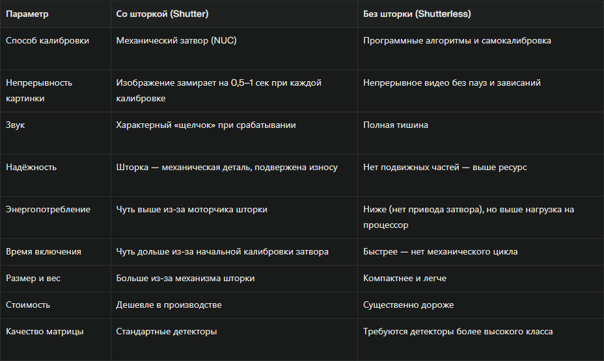604x361 pixels.
Task: Click the 'Надёжность' row label
Action: click(31, 167)
